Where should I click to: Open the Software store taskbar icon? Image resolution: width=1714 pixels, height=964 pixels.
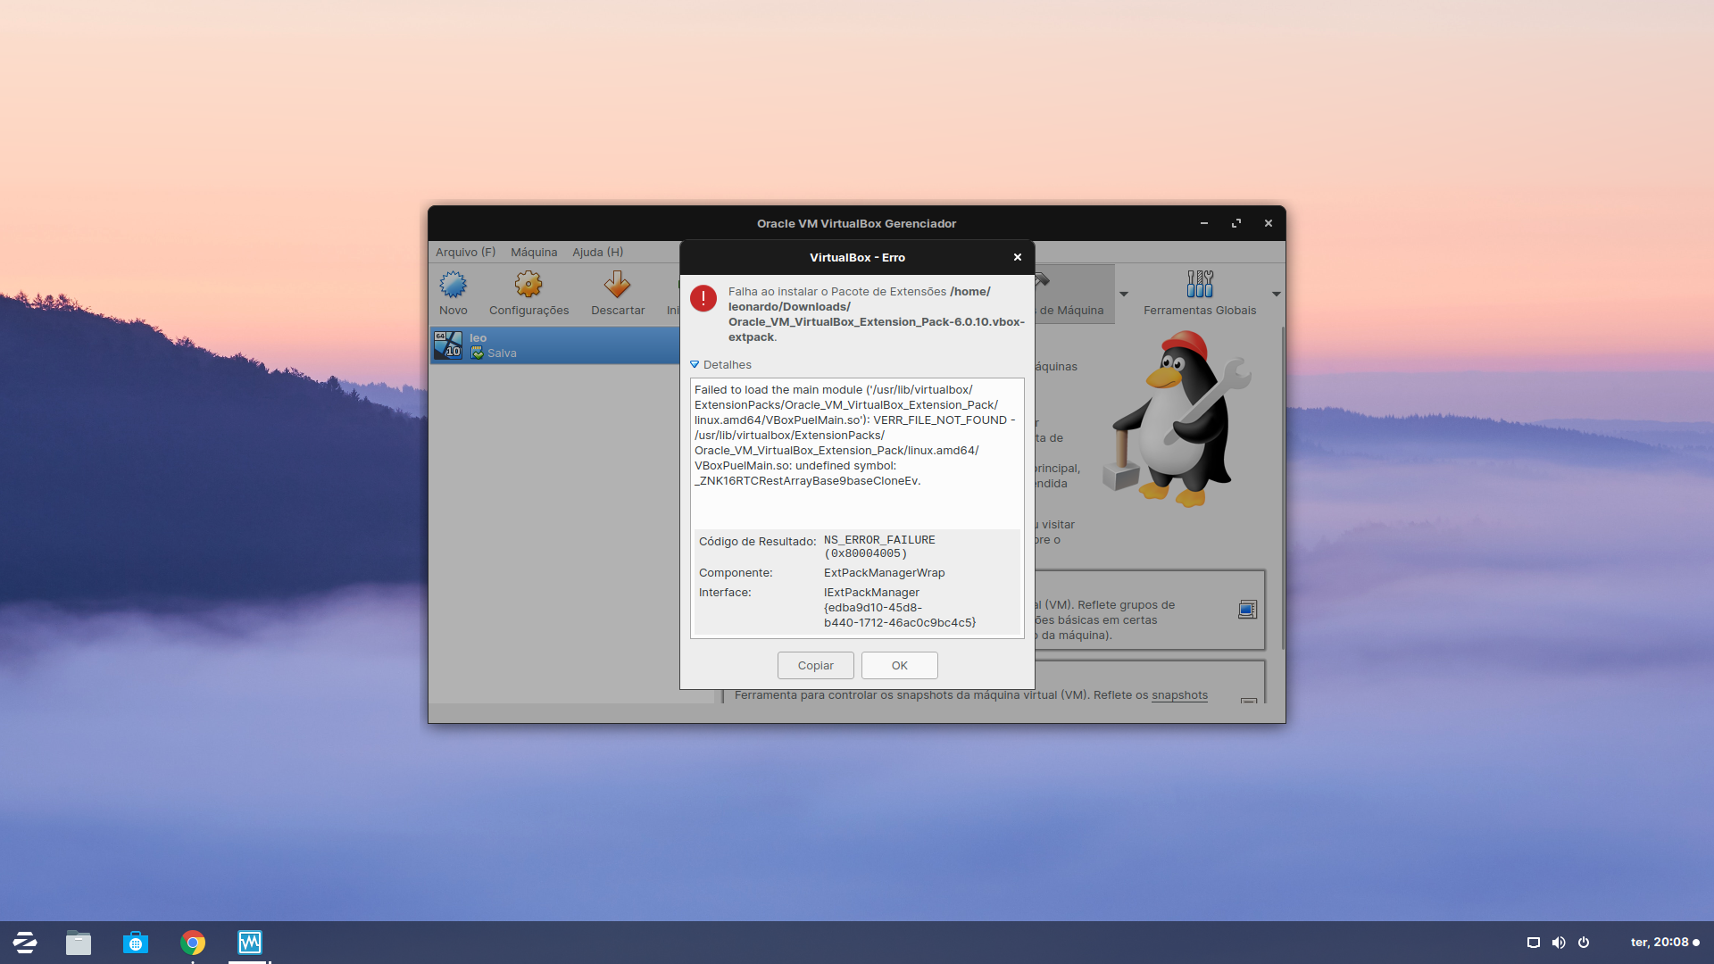136,943
